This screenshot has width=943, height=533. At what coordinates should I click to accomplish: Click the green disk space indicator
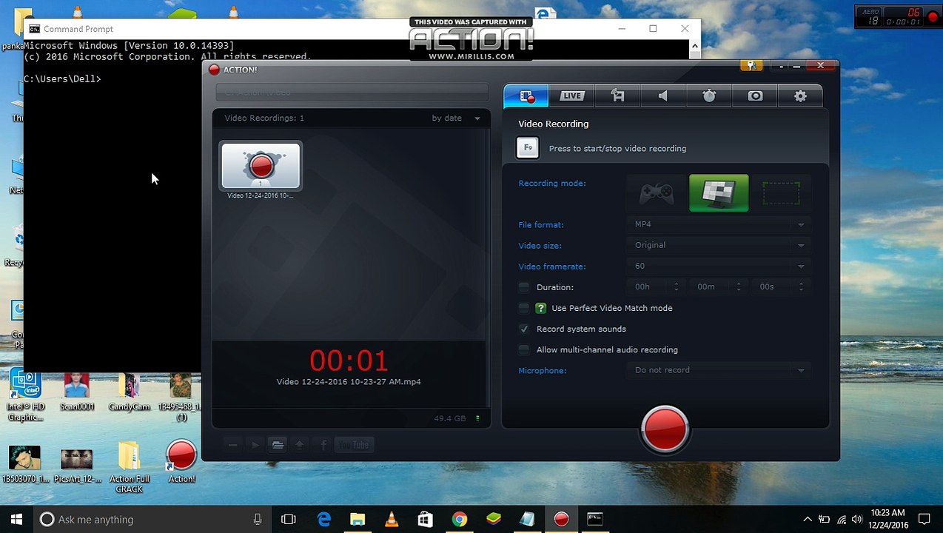(477, 419)
